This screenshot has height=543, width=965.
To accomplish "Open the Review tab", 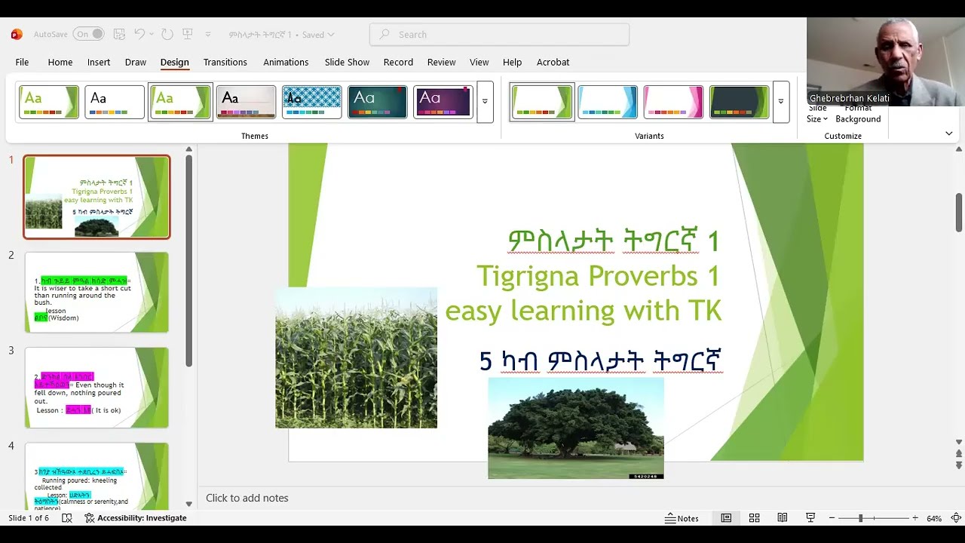I will click(442, 62).
